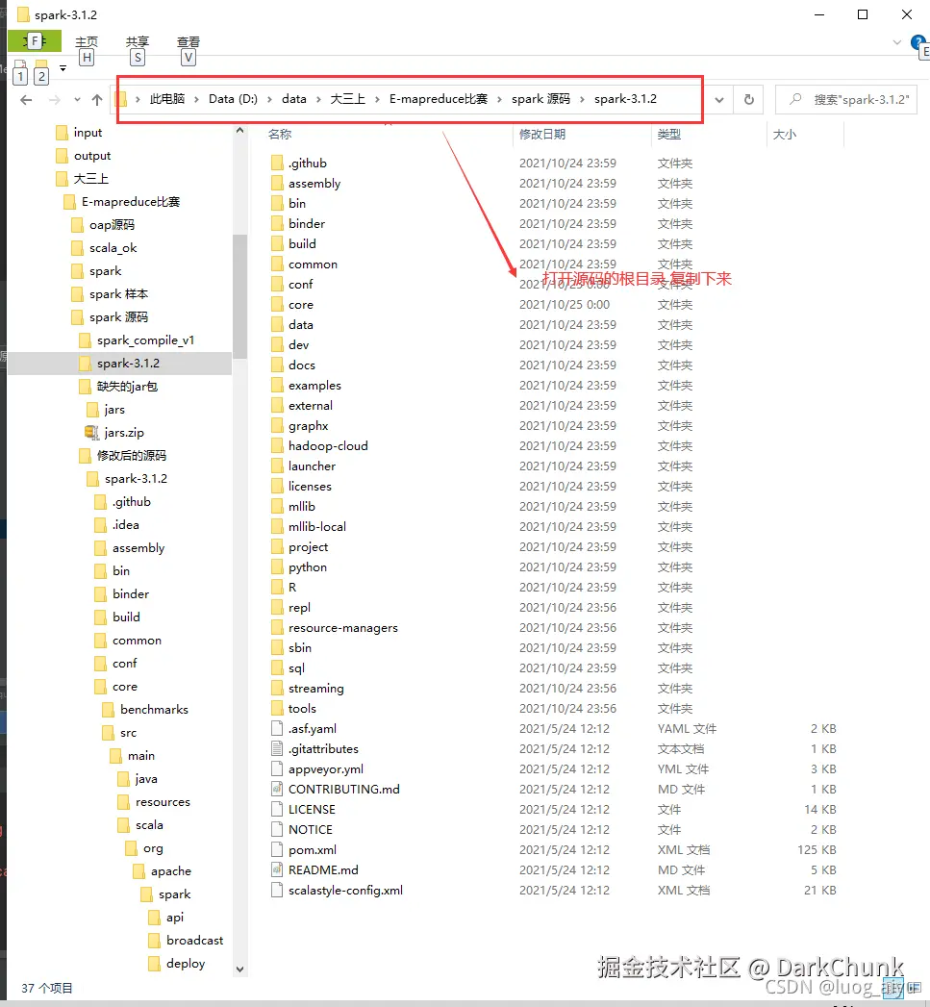Select the CONTRIBUTING.md file icon
Screen dimensions: 930x1007
click(x=277, y=790)
